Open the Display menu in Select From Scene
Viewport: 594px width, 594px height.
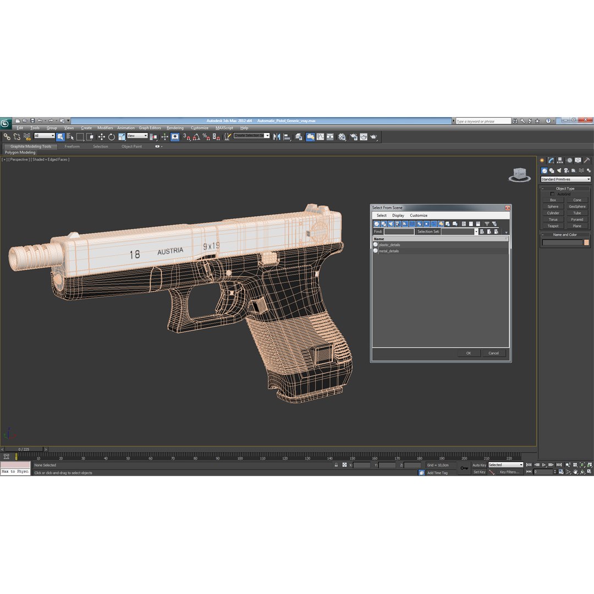(x=398, y=216)
